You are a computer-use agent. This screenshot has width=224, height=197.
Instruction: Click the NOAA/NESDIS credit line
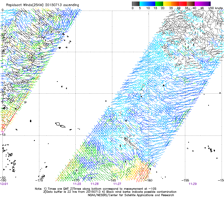[131, 195]
